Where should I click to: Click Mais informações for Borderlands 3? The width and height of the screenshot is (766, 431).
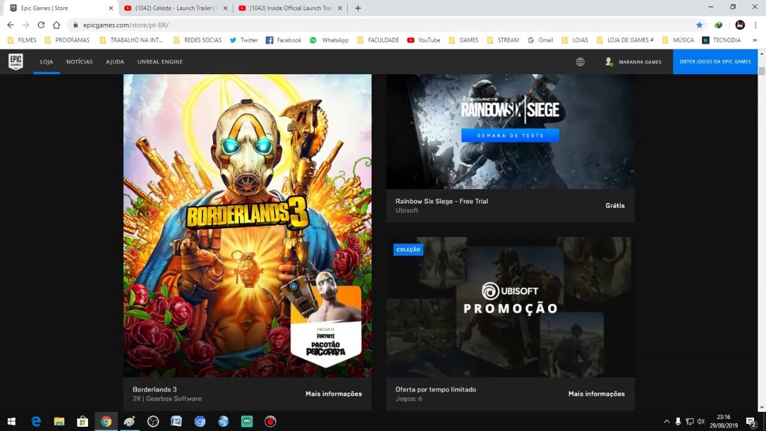pyautogui.click(x=333, y=394)
